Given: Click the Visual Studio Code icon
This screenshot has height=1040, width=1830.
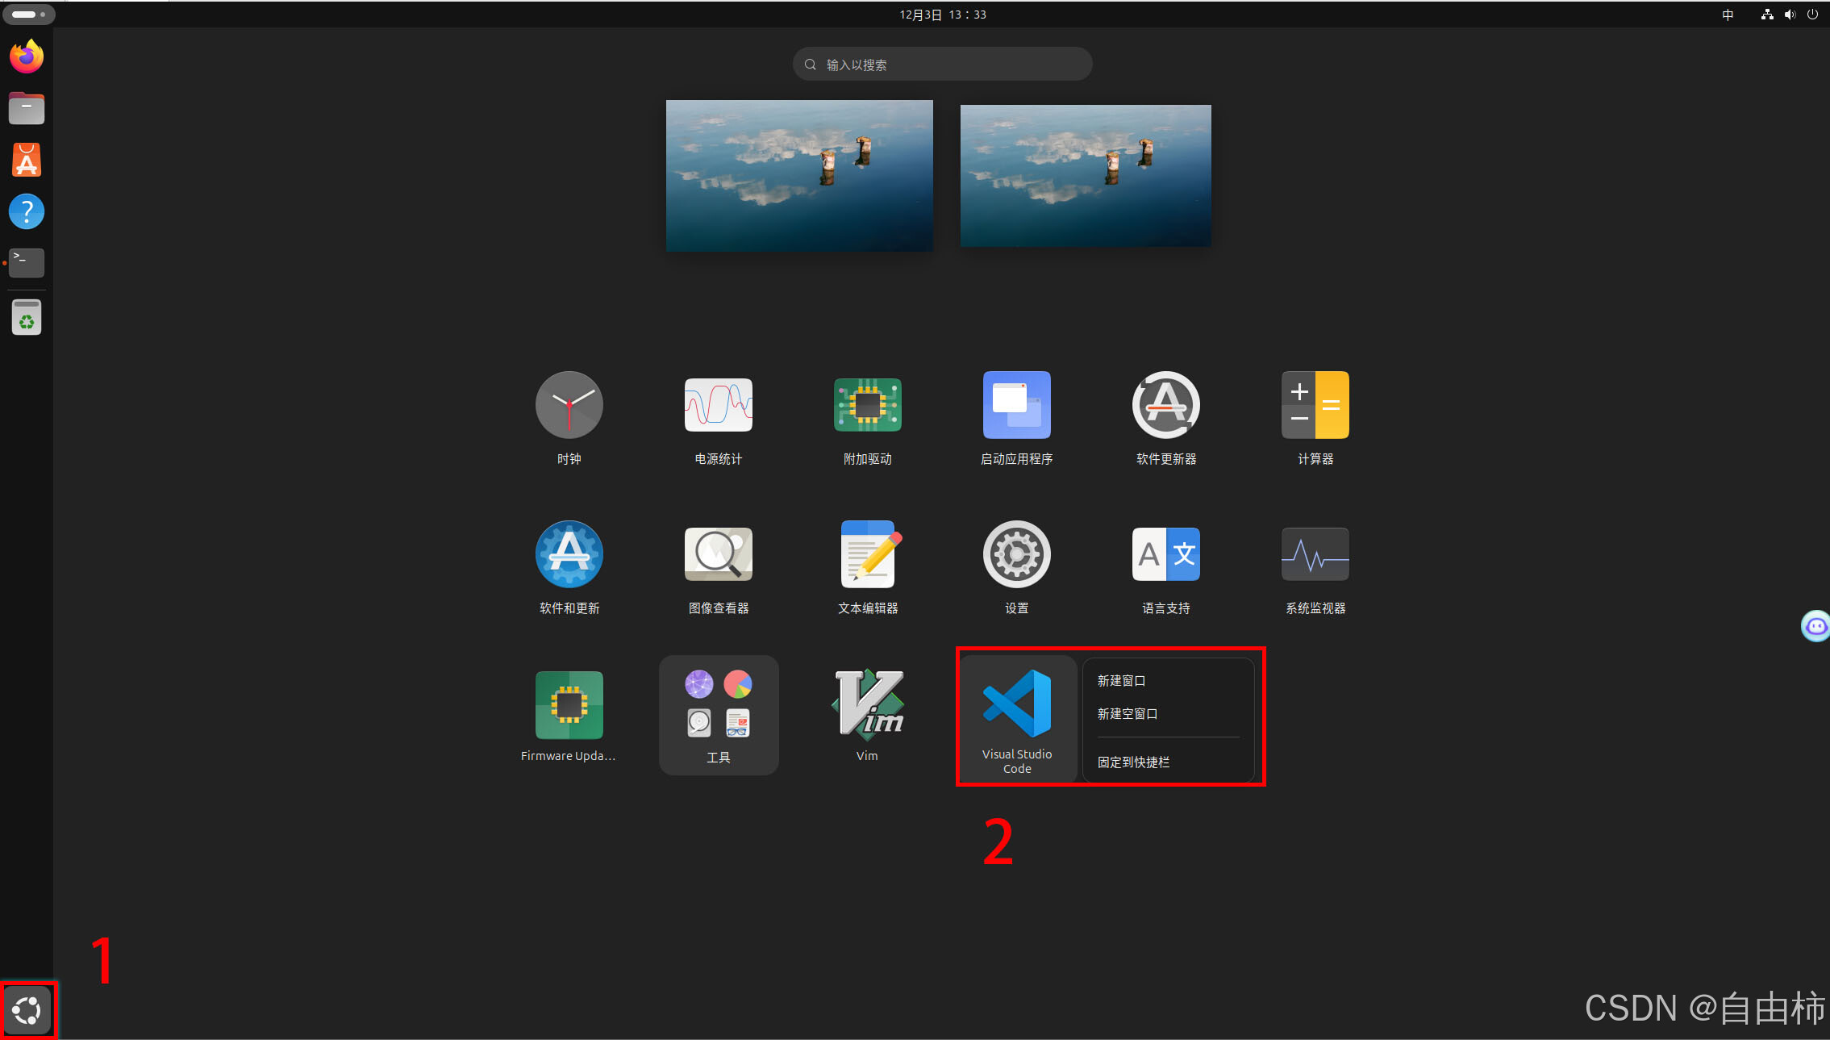Looking at the screenshot, I should [x=1017, y=704].
